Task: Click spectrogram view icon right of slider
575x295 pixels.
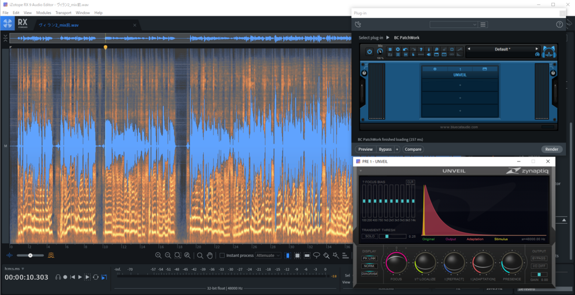Action: pyautogui.click(x=51, y=255)
